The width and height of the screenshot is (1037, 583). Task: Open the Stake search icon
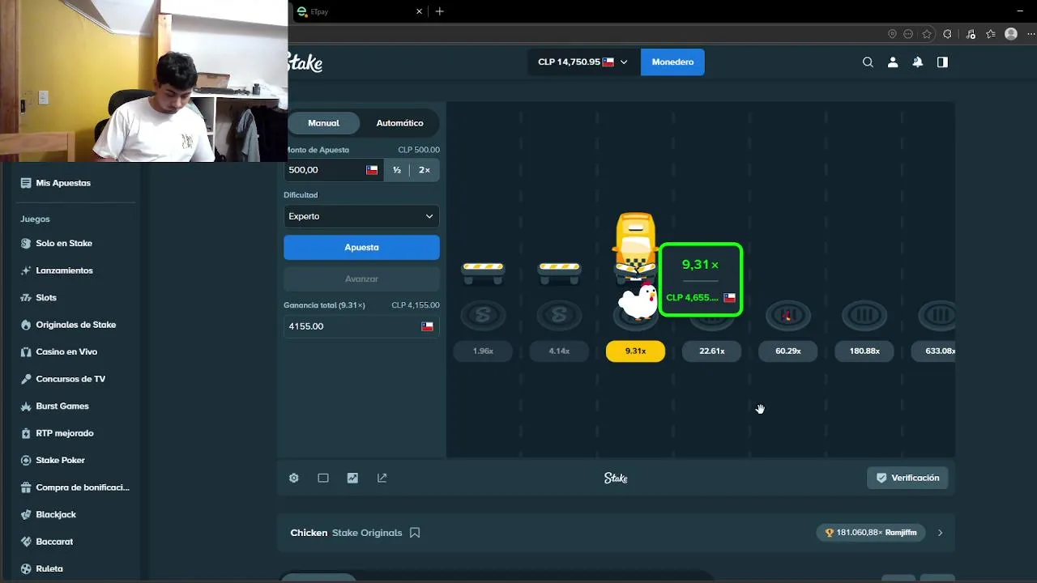pos(868,62)
